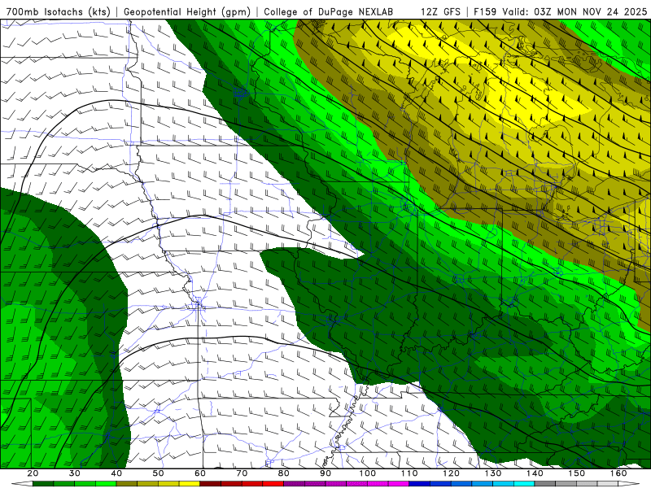Click the '140' value on the color scale
This screenshot has height=488, width=651.
535,473
